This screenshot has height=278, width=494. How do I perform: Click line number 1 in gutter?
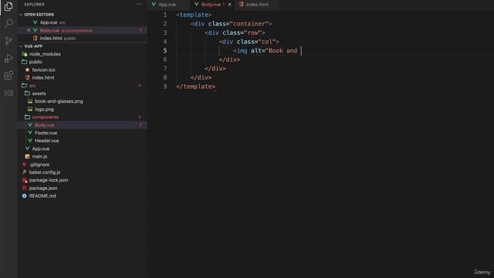(164, 15)
